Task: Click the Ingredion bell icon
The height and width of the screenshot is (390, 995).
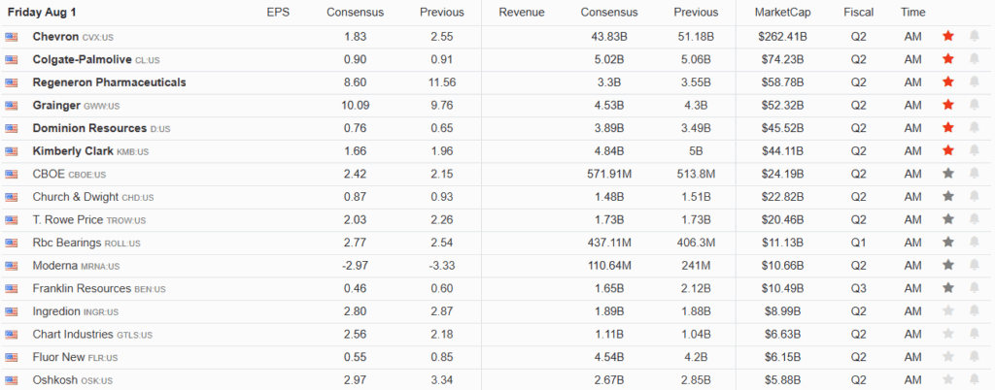Action: pyautogui.click(x=974, y=311)
